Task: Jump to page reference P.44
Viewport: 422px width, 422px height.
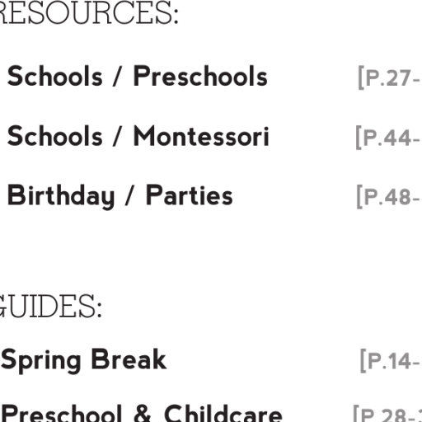Action: pyautogui.click(x=388, y=138)
